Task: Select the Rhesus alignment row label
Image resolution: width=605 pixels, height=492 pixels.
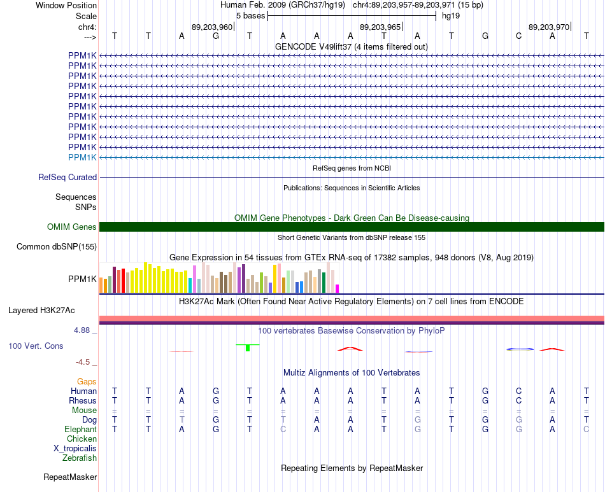Action: (83, 400)
